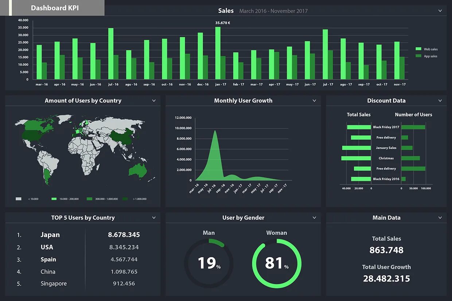Collapse the Sales panel via its chevron
The height and width of the screenshot is (301, 452).
click(x=440, y=11)
